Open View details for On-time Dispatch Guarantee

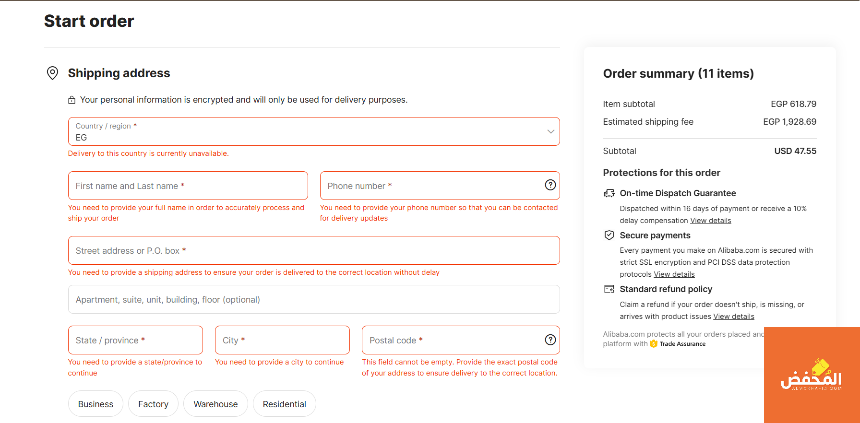coord(711,221)
